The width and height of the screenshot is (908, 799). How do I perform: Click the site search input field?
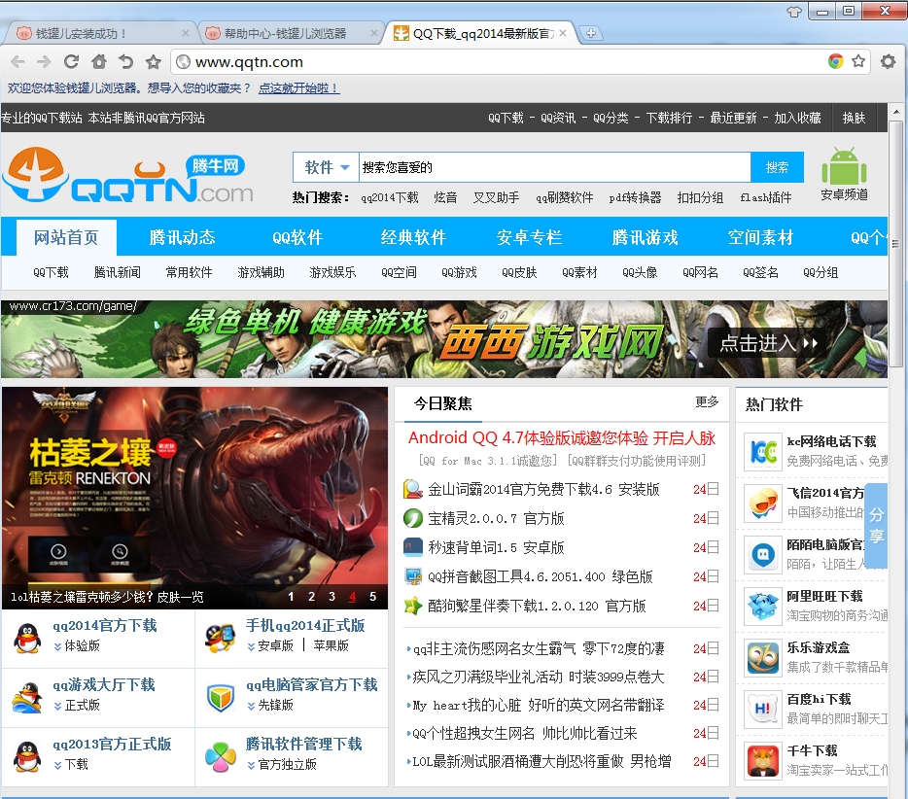click(x=555, y=167)
